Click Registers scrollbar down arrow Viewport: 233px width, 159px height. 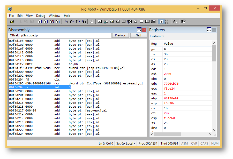tap(214, 130)
